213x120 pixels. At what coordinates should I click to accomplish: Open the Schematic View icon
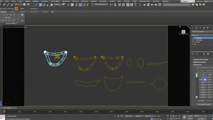click(135, 5)
